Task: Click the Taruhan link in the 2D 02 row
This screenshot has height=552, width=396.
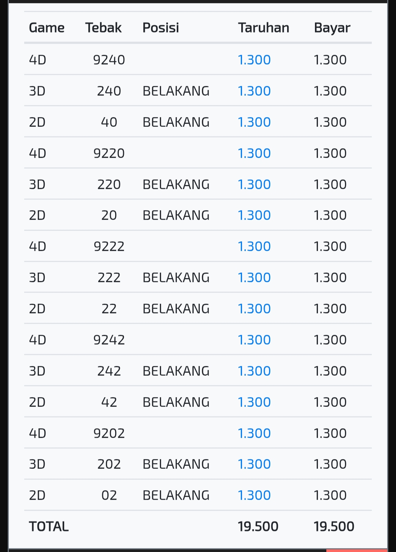Action: pyautogui.click(x=254, y=495)
